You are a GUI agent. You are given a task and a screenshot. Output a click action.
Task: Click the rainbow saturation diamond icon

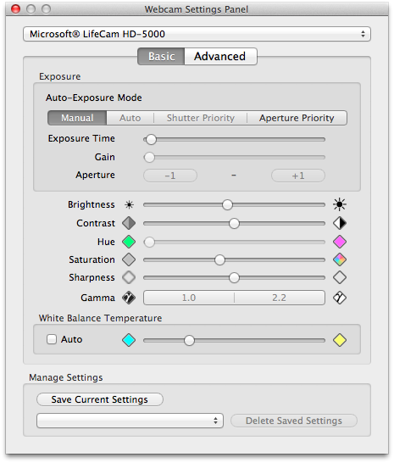pyautogui.click(x=340, y=259)
